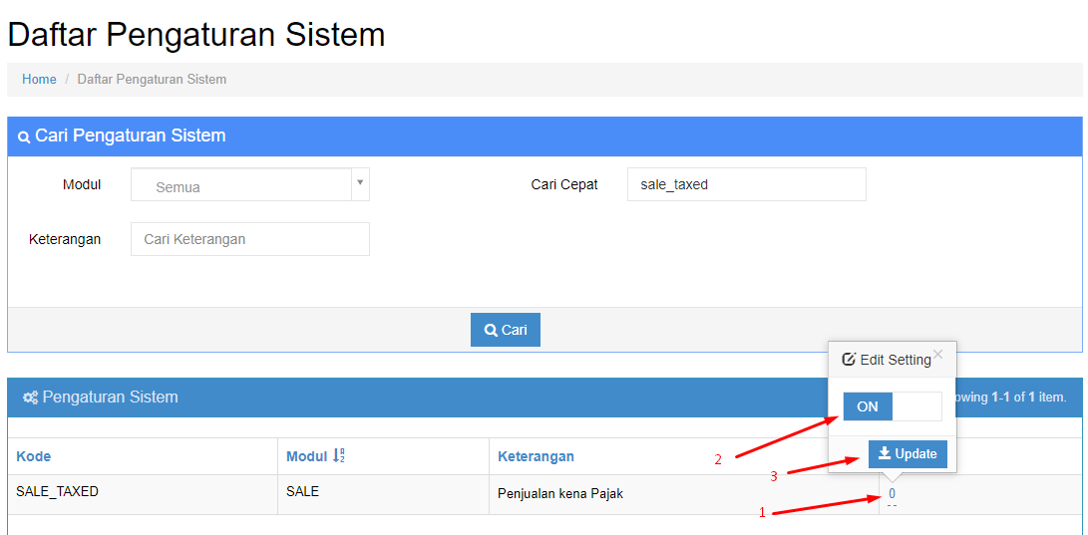1088x535 pixels.
Task: Click the gears icon beside Pengaturan Sistem
Action: [31, 398]
